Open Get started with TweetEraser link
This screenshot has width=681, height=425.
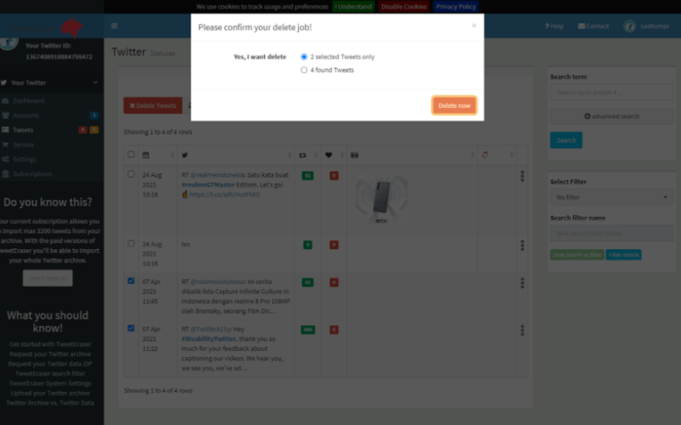tap(50, 344)
